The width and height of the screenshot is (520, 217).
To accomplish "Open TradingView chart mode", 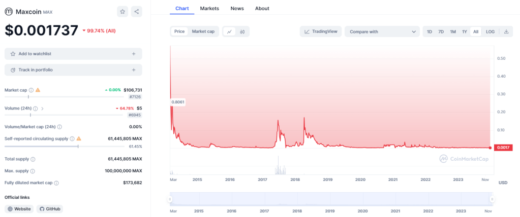I will click(321, 31).
